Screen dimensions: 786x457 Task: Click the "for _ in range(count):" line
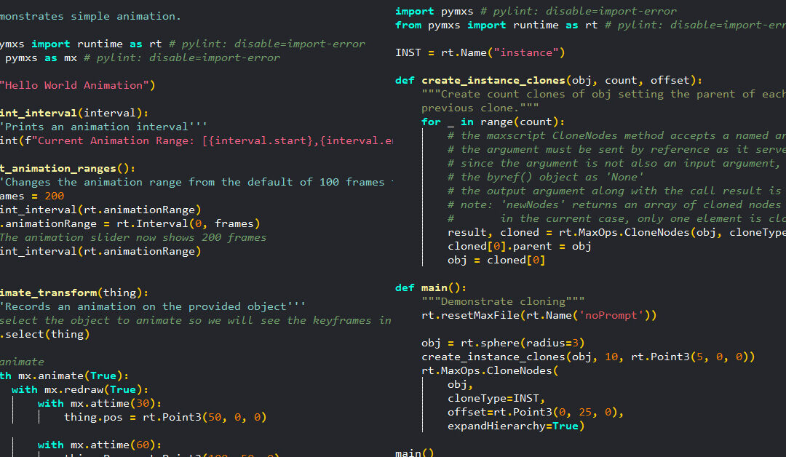click(x=493, y=122)
